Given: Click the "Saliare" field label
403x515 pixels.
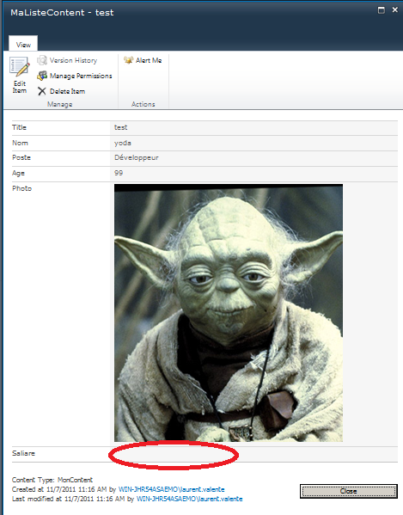Looking at the screenshot, I should click(23, 453).
